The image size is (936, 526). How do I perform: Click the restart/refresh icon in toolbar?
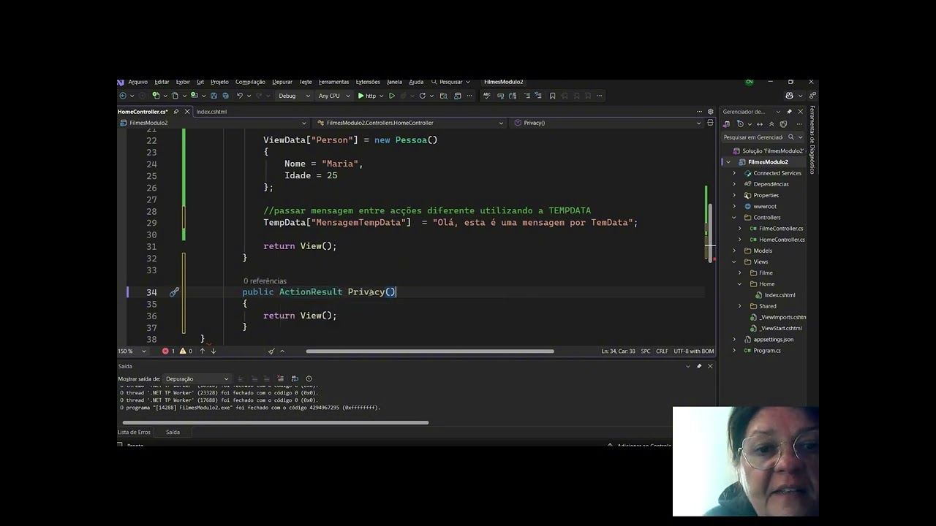point(422,96)
